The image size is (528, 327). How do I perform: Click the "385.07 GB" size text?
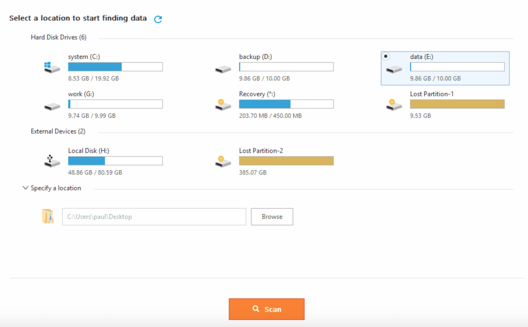click(x=253, y=172)
